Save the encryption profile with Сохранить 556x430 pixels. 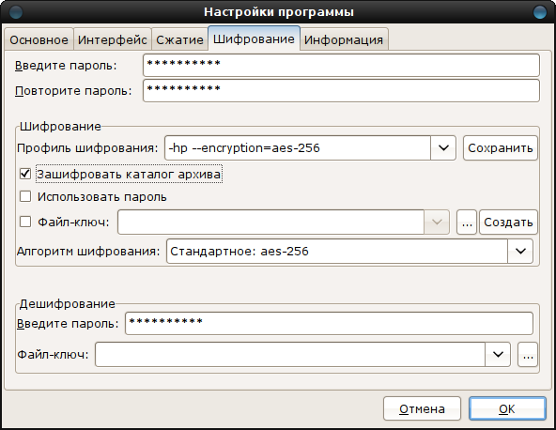pos(501,147)
